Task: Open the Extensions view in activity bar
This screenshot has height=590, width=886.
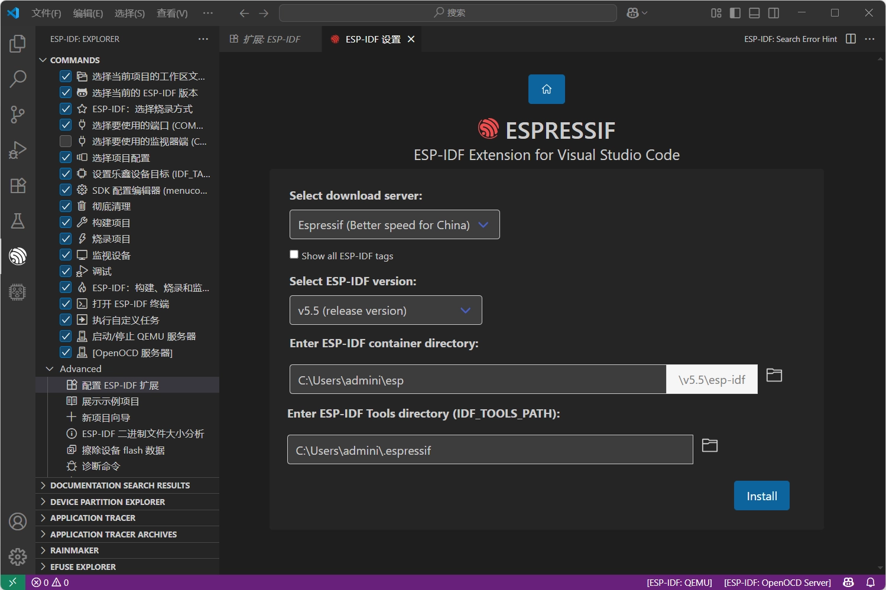Action: [x=18, y=185]
